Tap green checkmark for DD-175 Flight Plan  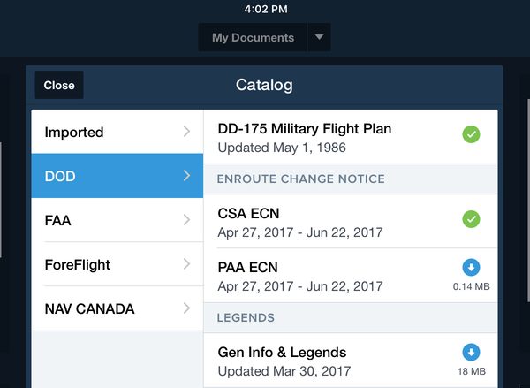pos(471,135)
